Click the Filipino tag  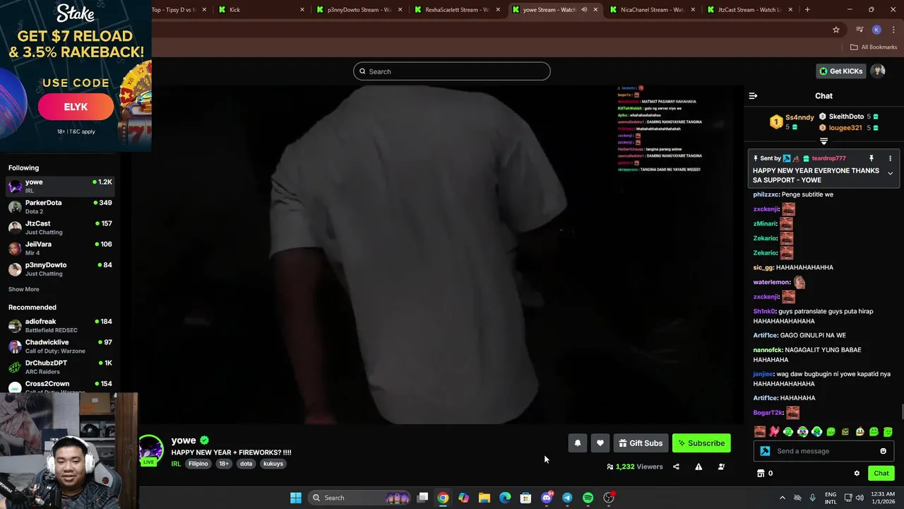tap(198, 464)
